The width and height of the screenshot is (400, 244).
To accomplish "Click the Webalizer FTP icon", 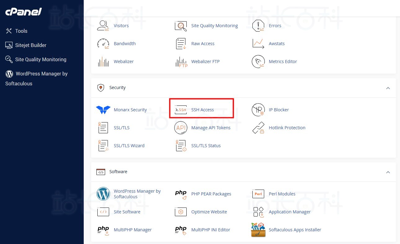I will coord(181,62).
